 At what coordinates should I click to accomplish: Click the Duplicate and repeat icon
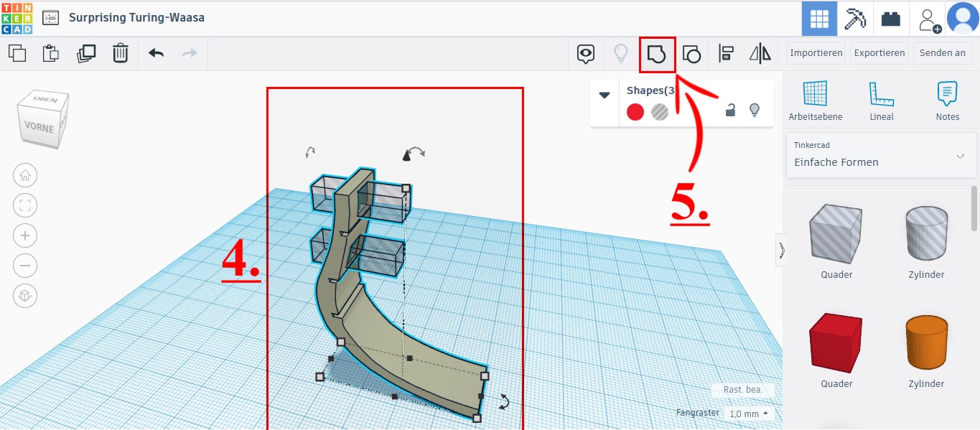point(86,53)
